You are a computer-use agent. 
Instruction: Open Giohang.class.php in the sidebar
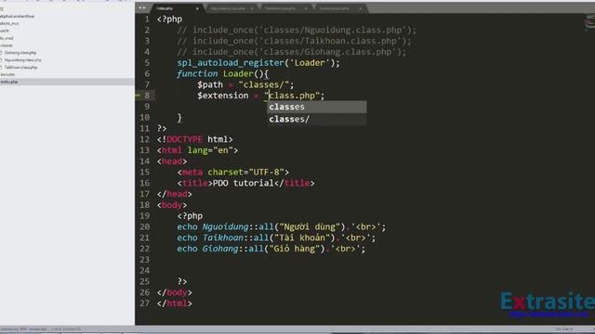(20, 53)
